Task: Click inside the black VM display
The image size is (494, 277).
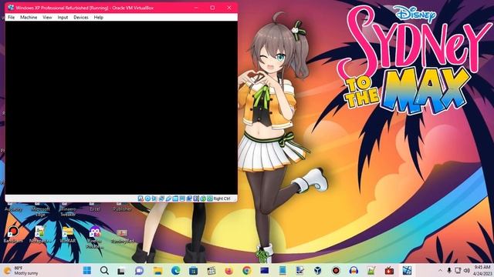Action: [x=121, y=108]
